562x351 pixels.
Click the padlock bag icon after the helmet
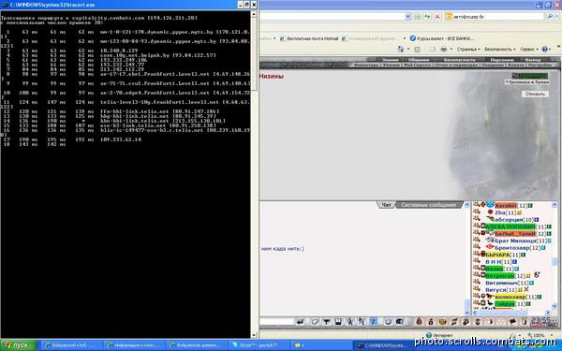[419, 322]
